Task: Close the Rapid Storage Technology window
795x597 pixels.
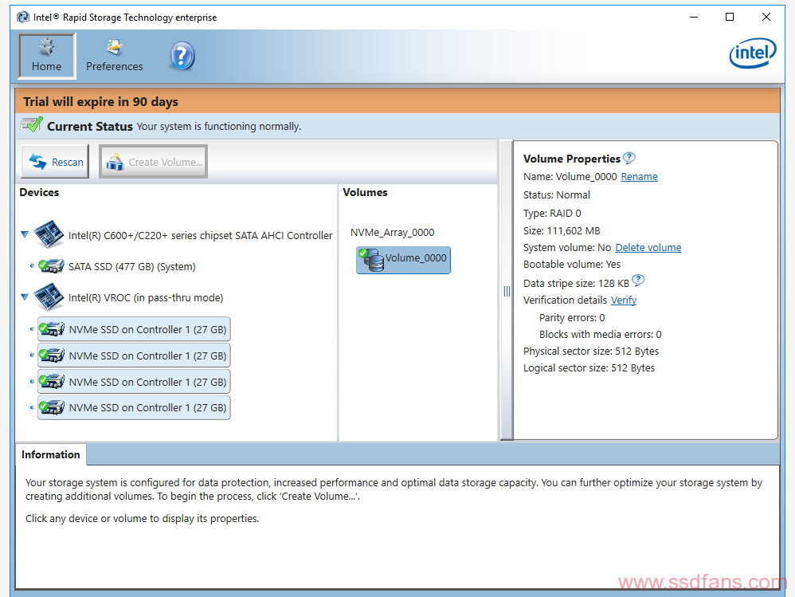Action: (x=766, y=17)
